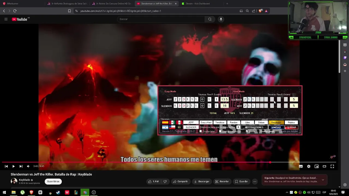Add a sidebar item with the plus icon
The width and height of the screenshot is (349, 196).
pyautogui.click(x=345, y=71)
